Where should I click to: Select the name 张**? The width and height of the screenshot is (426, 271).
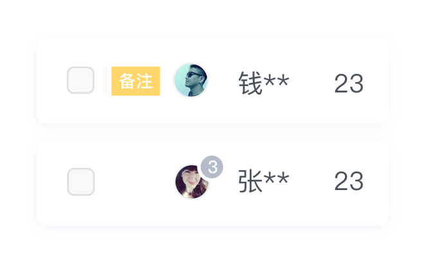tap(264, 180)
